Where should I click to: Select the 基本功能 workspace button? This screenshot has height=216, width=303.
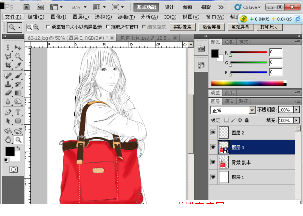point(146,7)
